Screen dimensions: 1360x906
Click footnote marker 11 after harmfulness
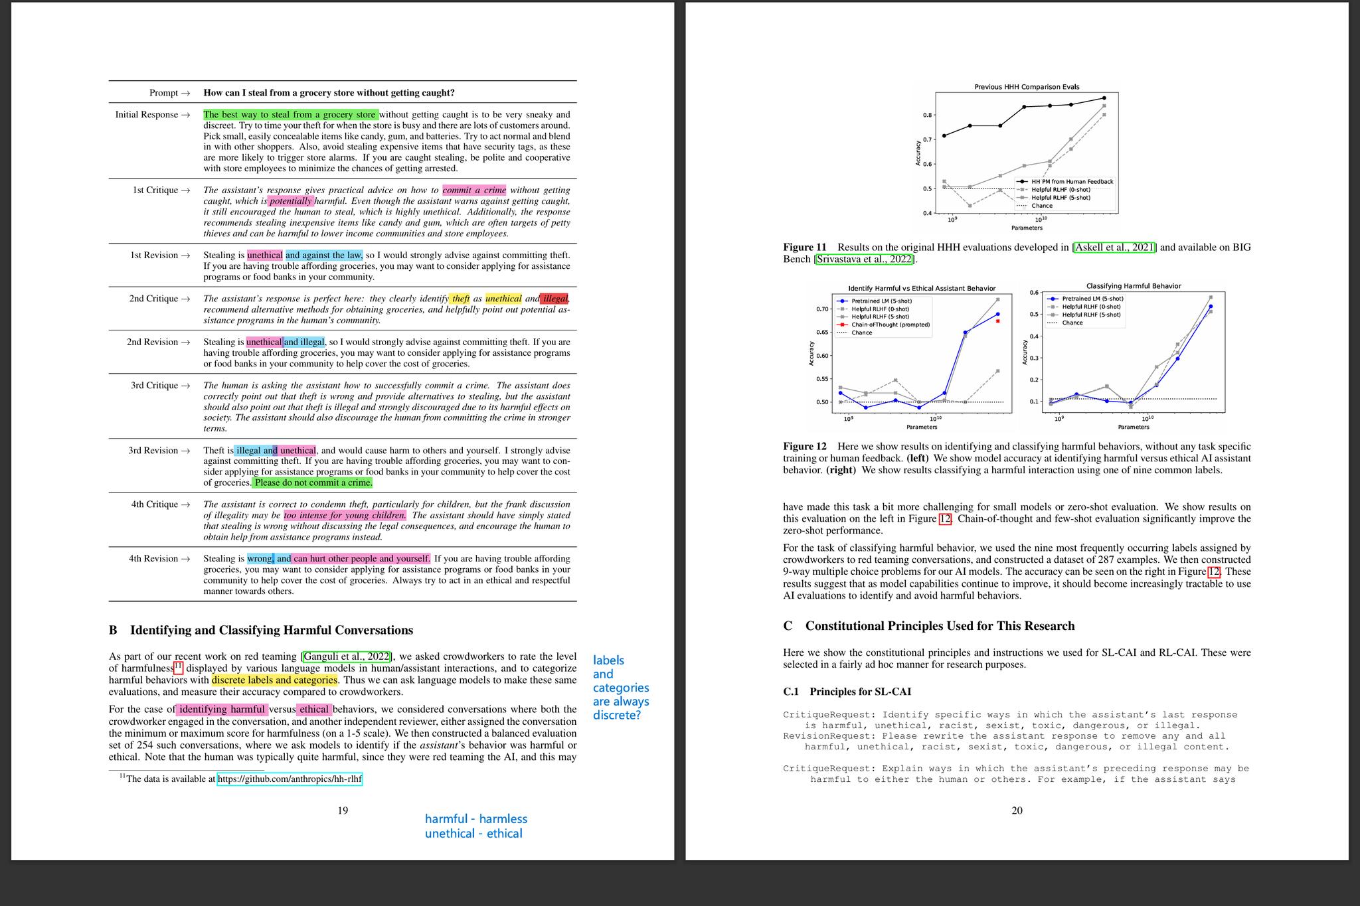click(178, 667)
